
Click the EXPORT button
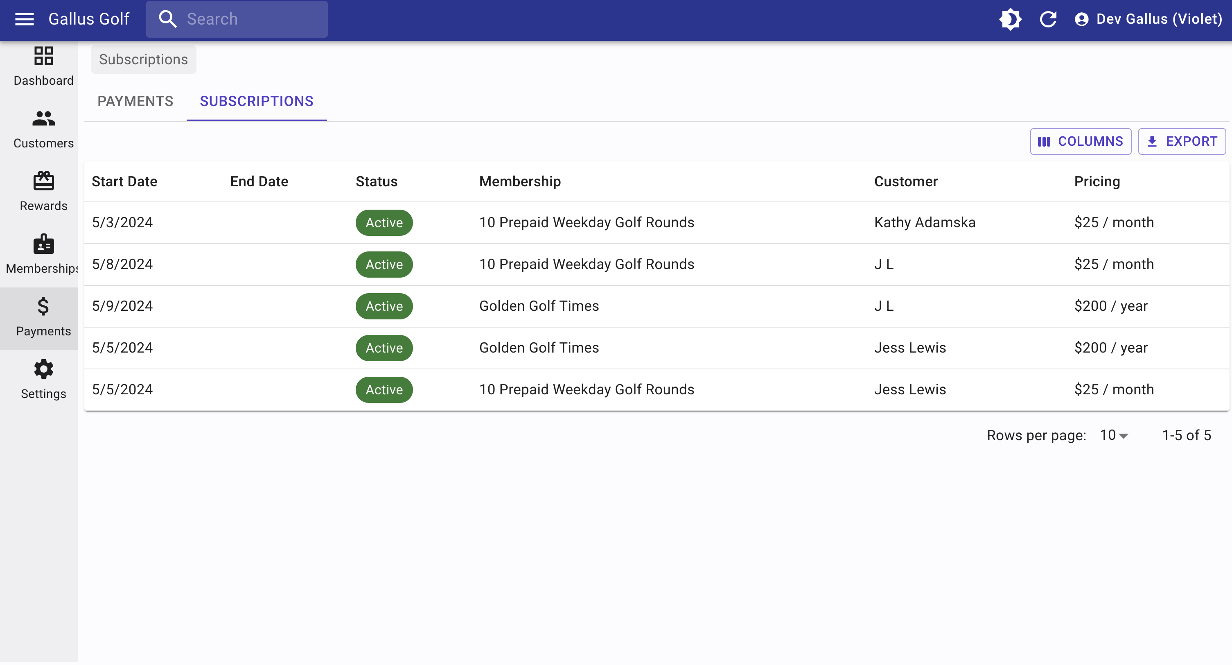point(1182,142)
